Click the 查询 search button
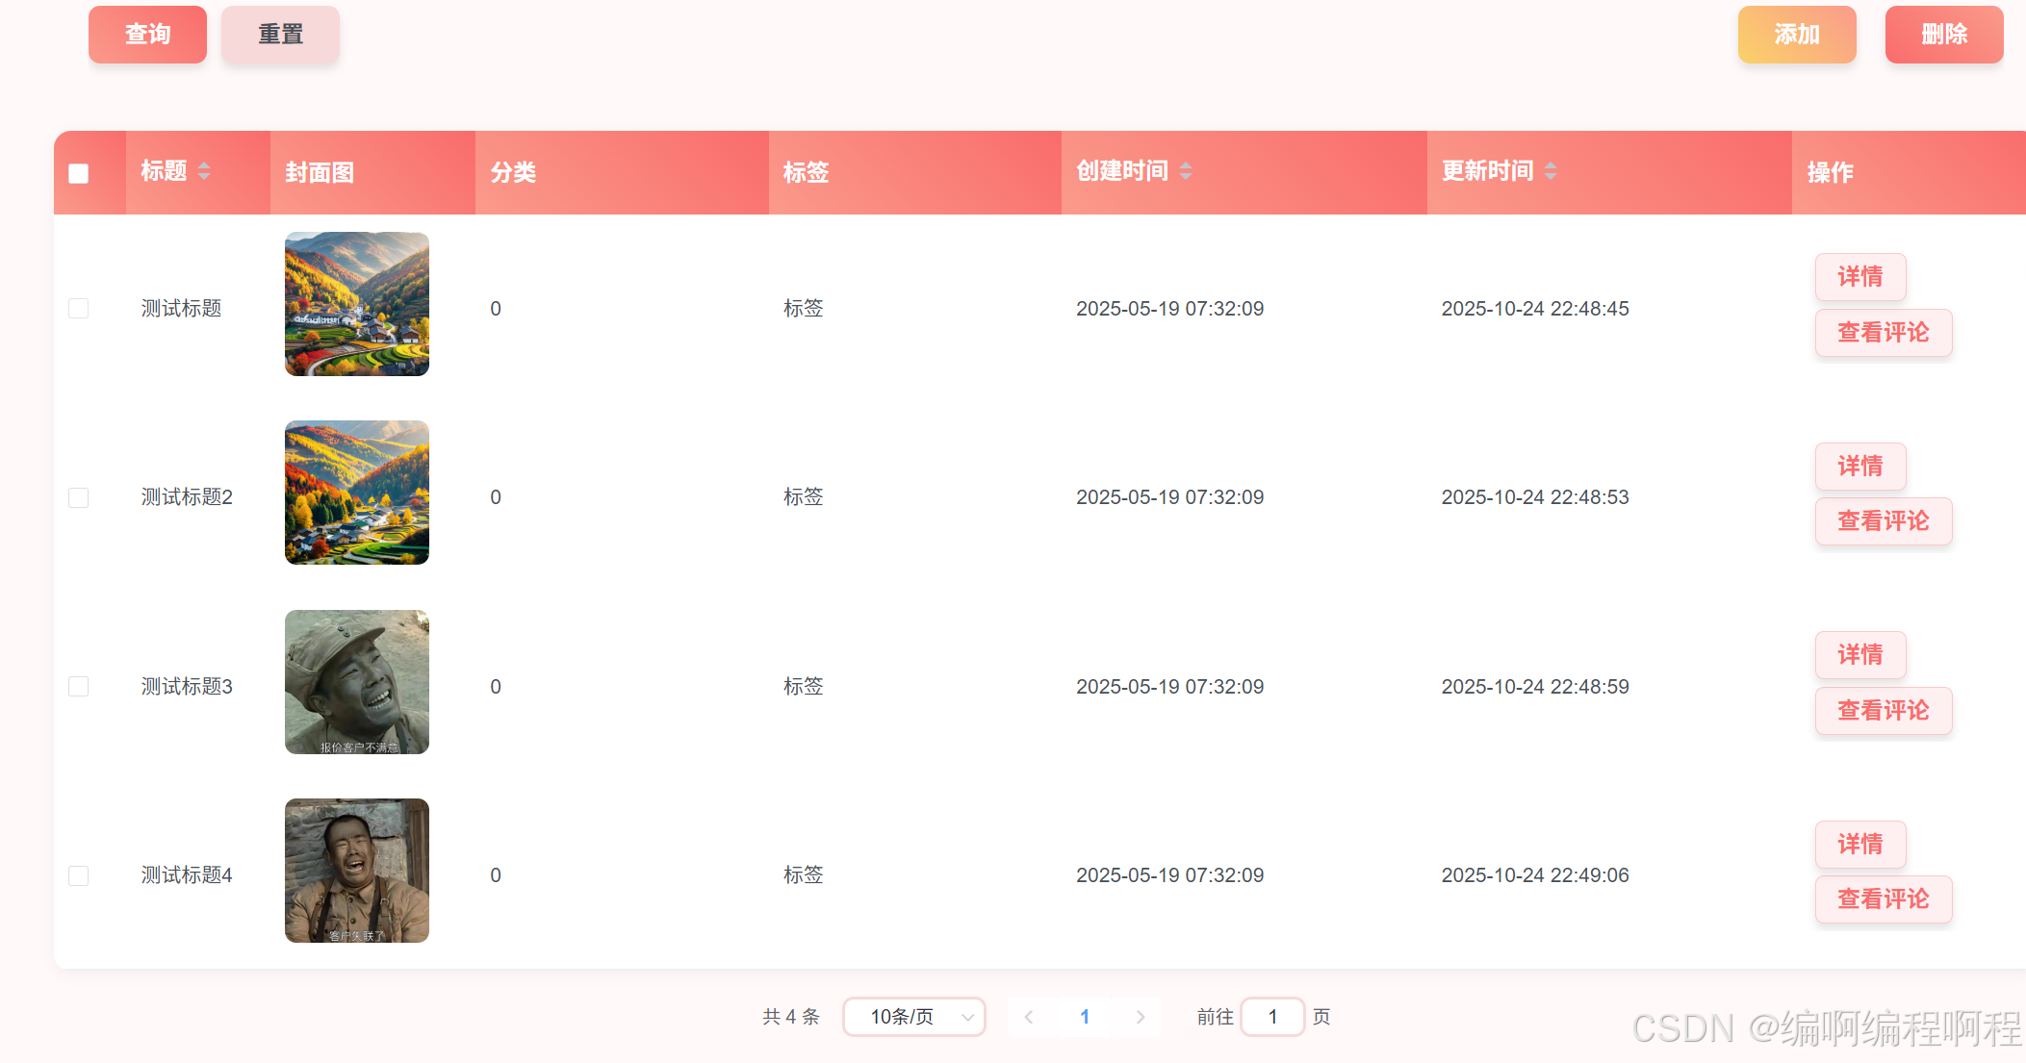 click(x=147, y=35)
